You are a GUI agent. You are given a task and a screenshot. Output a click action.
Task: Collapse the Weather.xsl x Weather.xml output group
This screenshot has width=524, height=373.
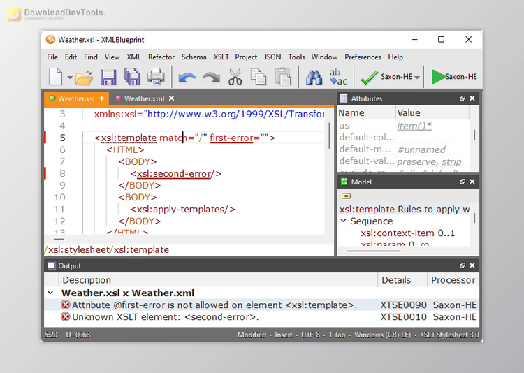(50, 293)
